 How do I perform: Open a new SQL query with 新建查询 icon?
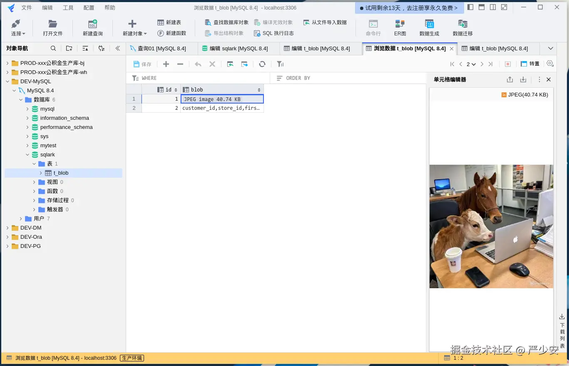click(x=92, y=27)
